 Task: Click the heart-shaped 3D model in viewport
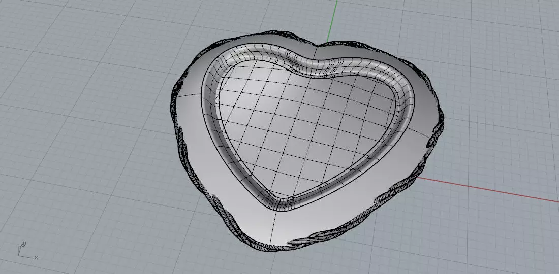pyautogui.click(x=306, y=141)
